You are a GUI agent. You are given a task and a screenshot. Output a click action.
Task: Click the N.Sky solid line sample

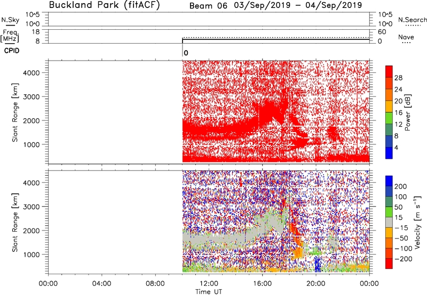tap(11, 26)
